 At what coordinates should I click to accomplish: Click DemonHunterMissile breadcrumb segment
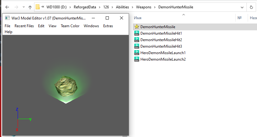pos(176,7)
